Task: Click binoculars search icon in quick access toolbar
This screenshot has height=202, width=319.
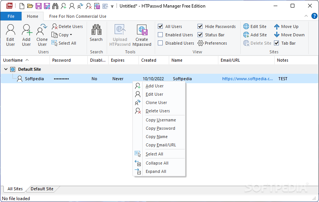Action: pos(55,6)
